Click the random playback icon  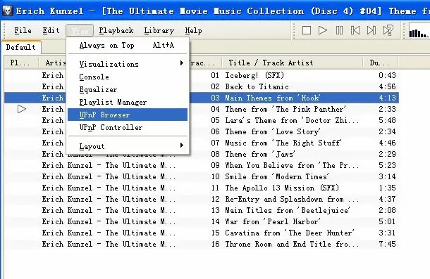click(x=388, y=30)
